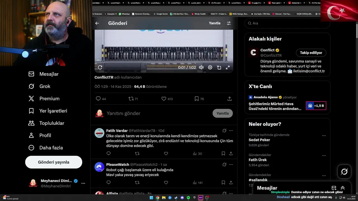Switch to the Pazar günü browser tab
The image size is (358, 201).
(x=277, y=3)
